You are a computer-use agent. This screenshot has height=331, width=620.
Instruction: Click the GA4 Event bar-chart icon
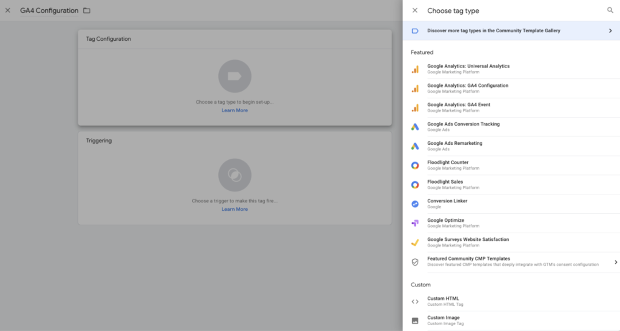[415, 108]
